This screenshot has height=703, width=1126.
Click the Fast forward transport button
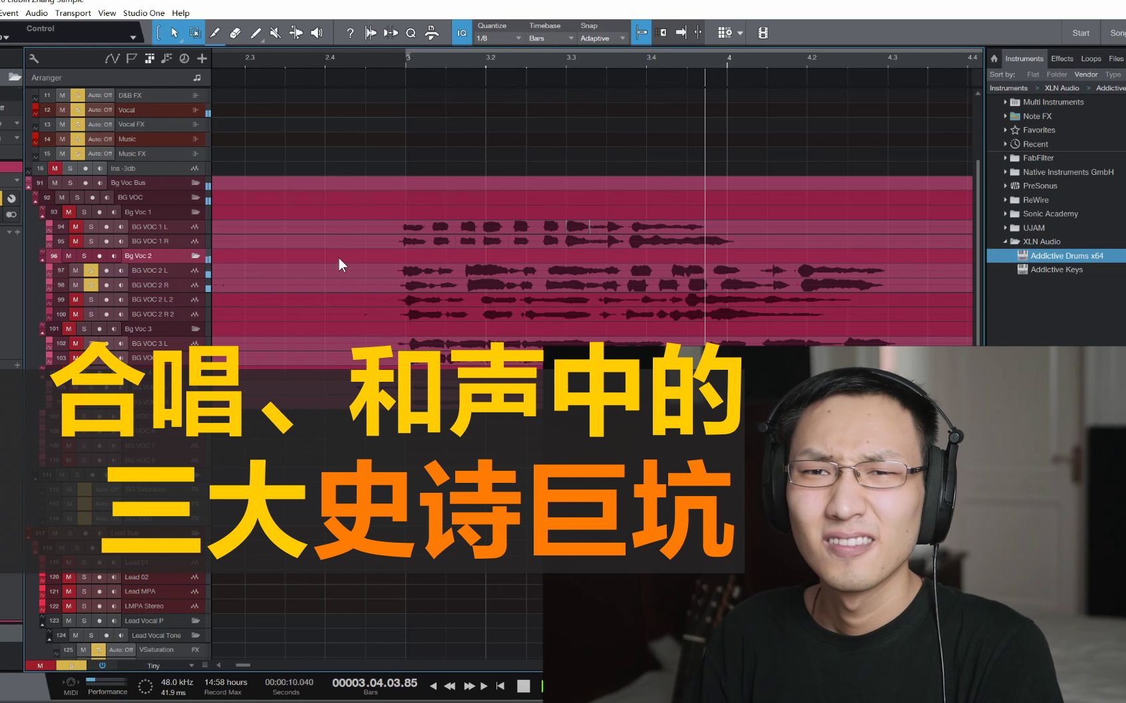click(469, 686)
